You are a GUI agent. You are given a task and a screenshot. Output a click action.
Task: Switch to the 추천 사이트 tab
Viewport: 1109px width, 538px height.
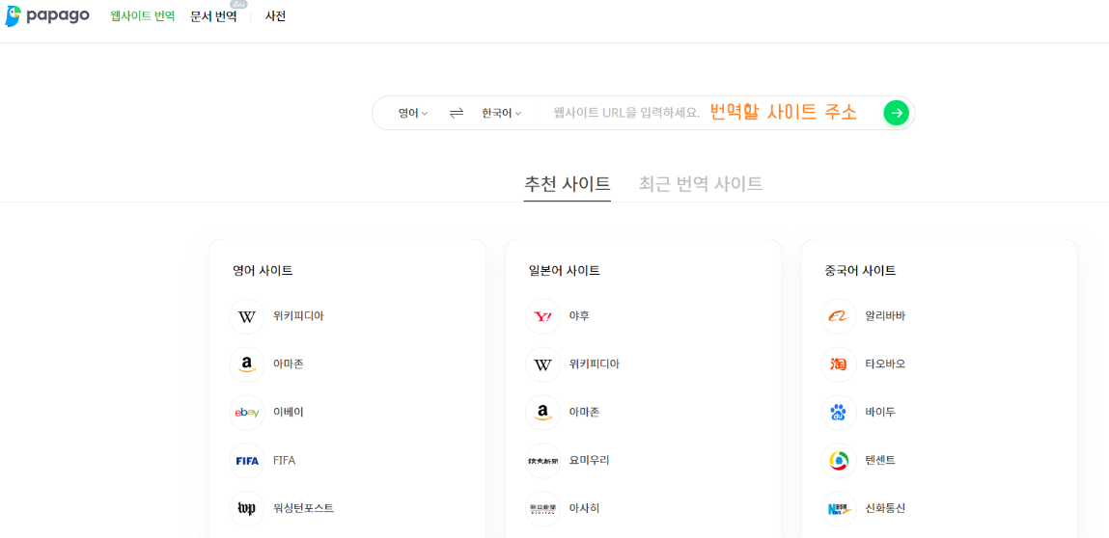[x=568, y=184]
